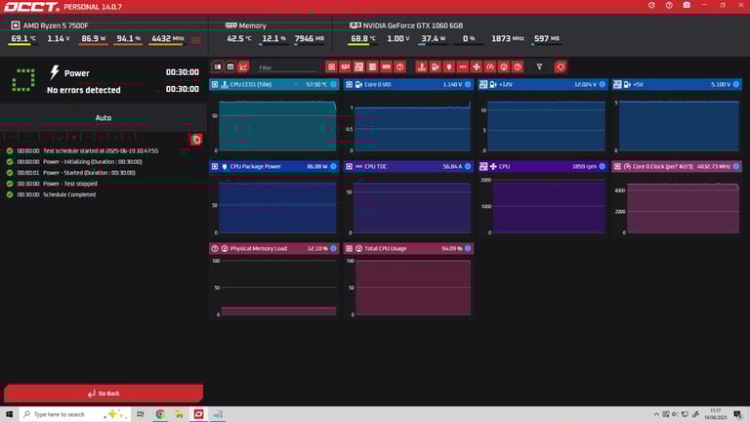The width and height of the screenshot is (750, 422).
Task: Filter sensors by motherboard icon
Action: click(358, 67)
